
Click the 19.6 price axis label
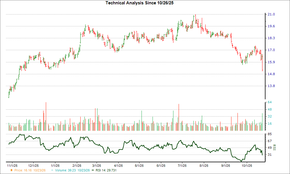coord(271,26)
